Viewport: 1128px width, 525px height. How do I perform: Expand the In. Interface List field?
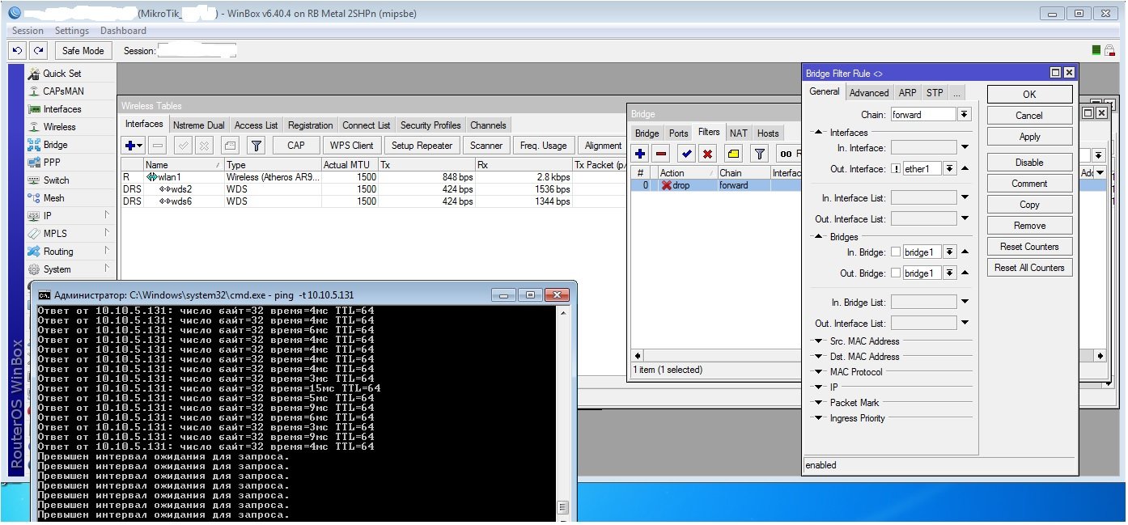click(x=965, y=197)
